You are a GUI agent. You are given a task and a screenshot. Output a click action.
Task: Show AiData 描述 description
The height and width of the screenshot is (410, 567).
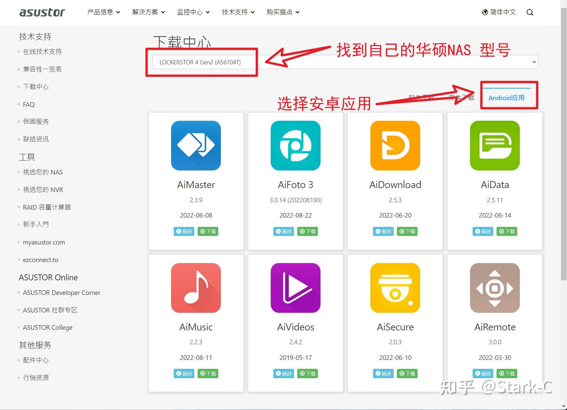483,231
